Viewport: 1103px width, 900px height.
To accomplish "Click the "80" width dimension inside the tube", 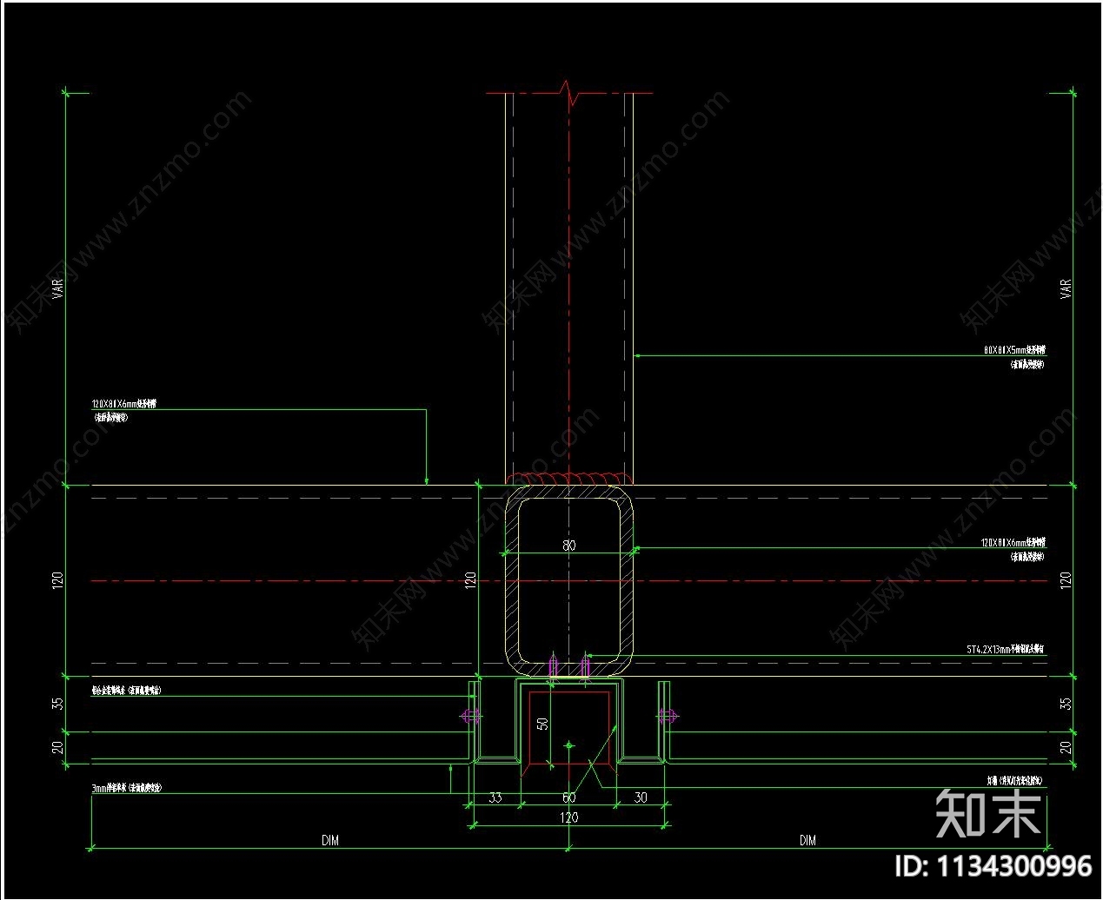I will (569, 546).
